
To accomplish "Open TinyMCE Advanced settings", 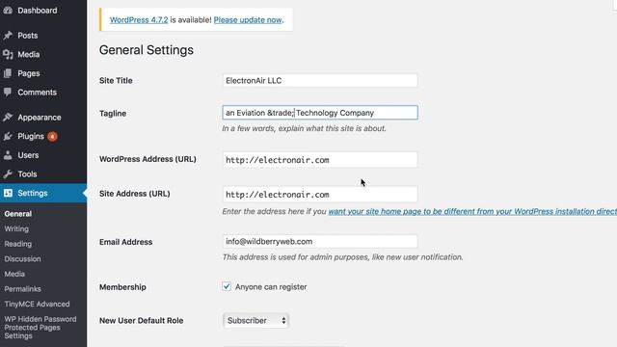I will point(37,305).
